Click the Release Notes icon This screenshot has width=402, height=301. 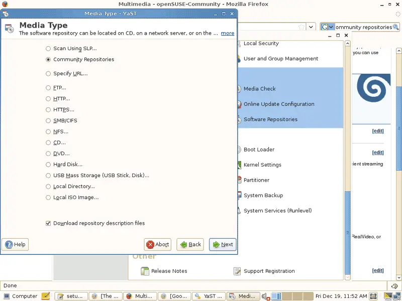[145, 271]
